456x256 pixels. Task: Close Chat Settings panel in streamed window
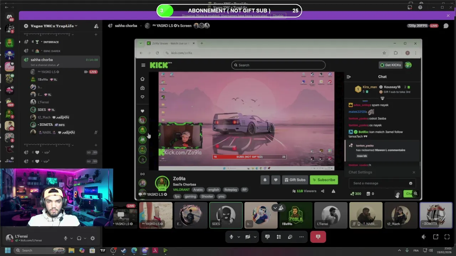click(x=414, y=172)
